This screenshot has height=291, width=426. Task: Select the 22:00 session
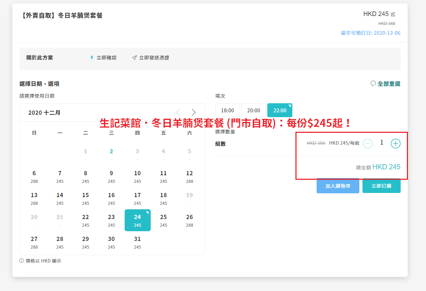click(280, 110)
